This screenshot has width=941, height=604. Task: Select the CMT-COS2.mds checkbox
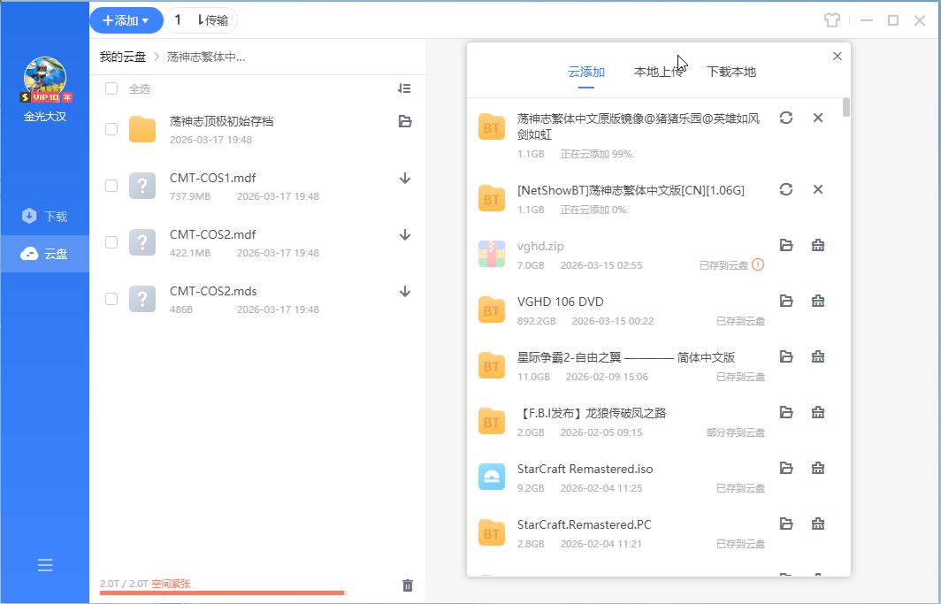point(111,299)
